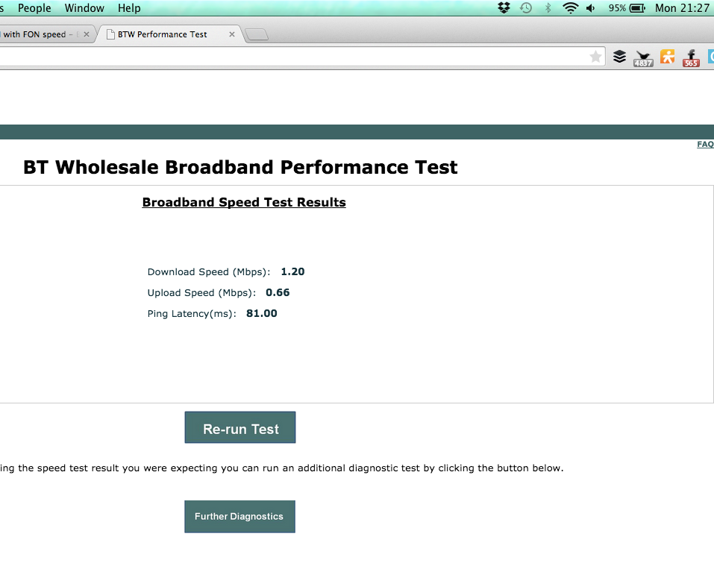This screenshot has width=714, height=566.
Task: Click the Upload Speed (Mbps) label
Action: click(x=201, y=293)
